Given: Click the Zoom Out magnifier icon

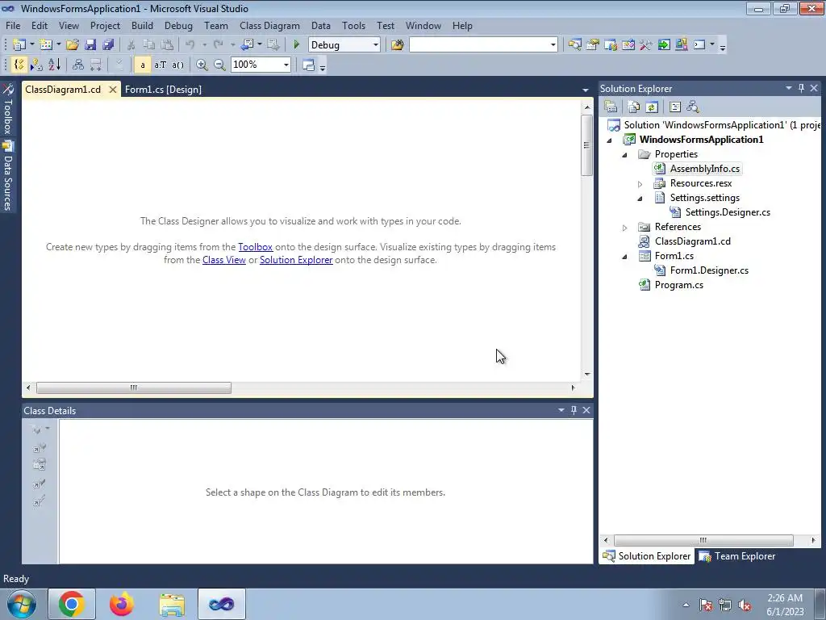Looking at the screenshot, I should point(219,65).
